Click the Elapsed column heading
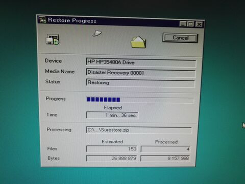 [x=113, y=108]
